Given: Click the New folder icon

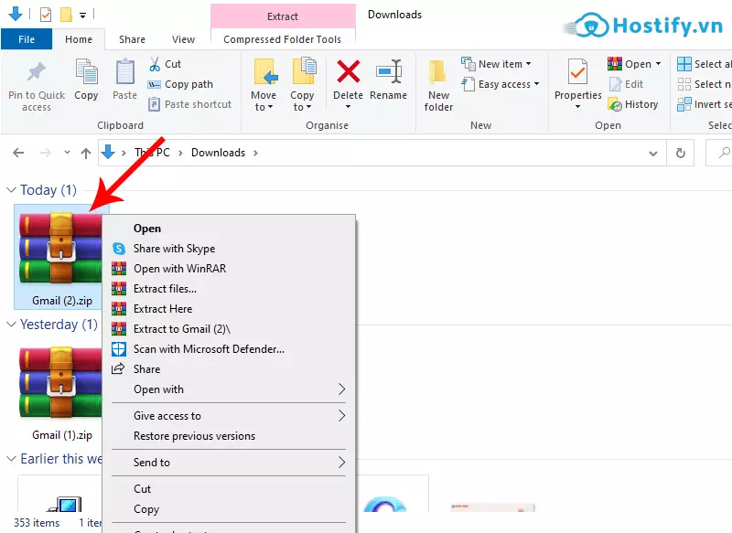Looking at the screenshot, I should click(x=438, y=73).
